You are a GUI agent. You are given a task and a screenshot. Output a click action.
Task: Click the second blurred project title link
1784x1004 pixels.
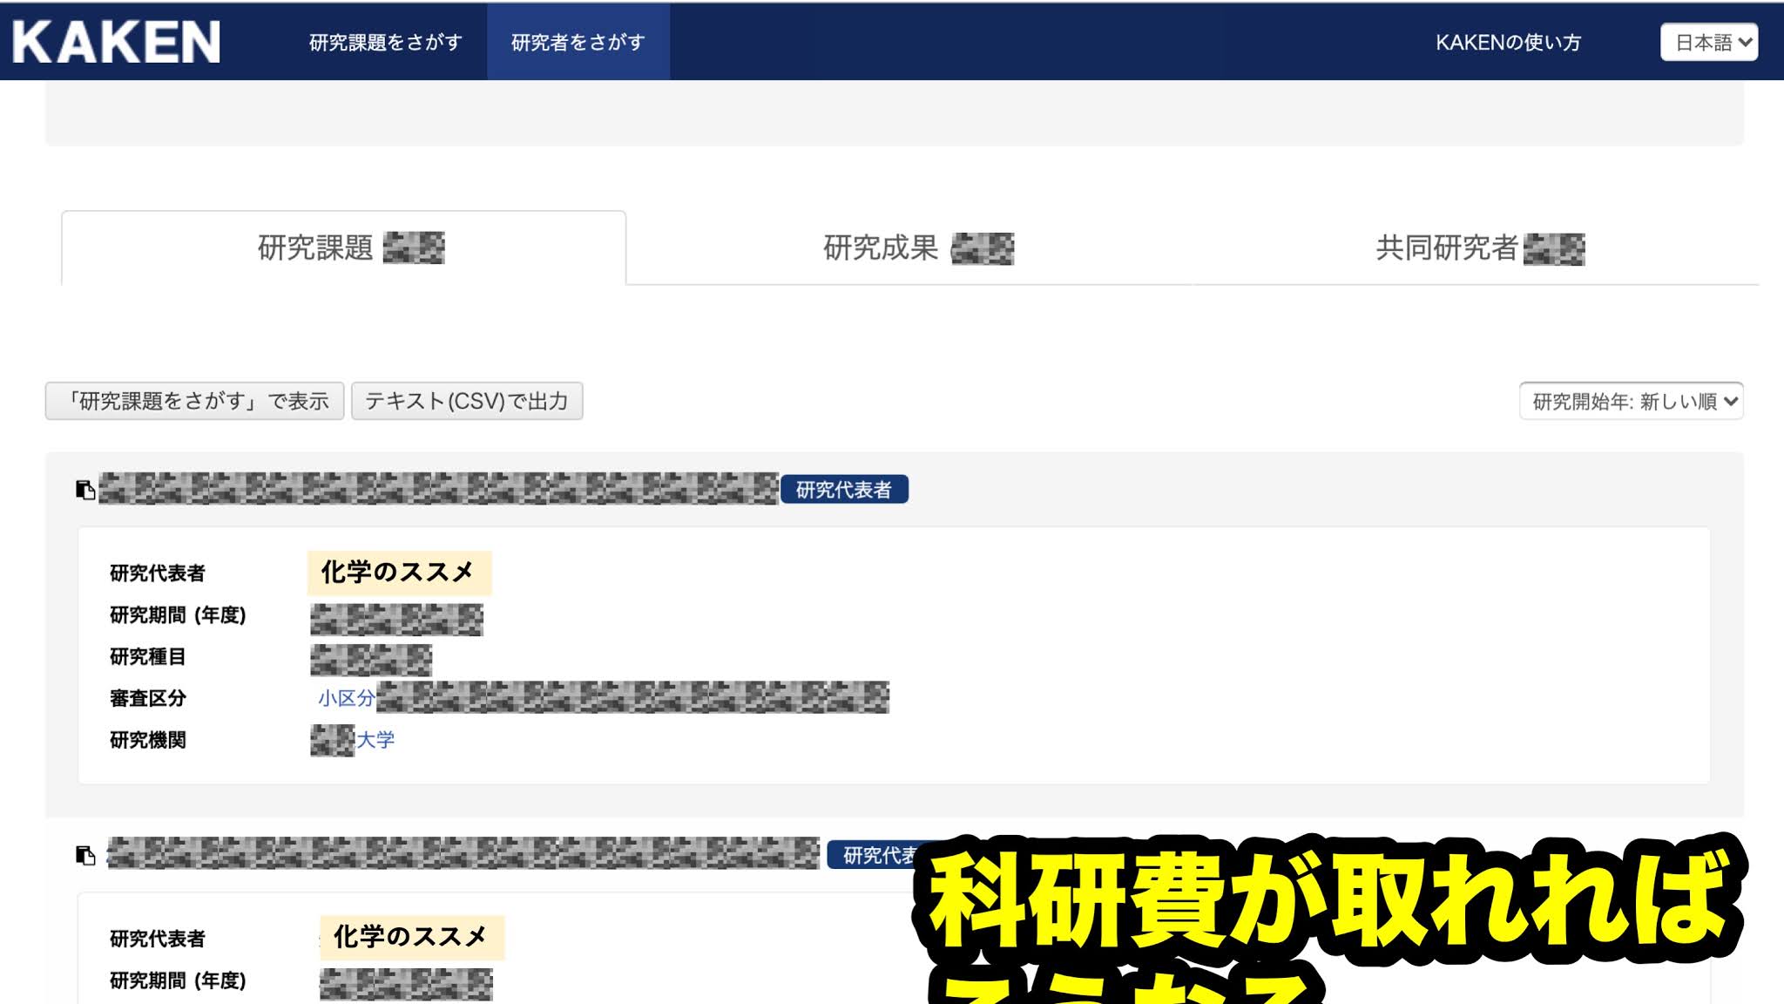click(x=463, y=854)
